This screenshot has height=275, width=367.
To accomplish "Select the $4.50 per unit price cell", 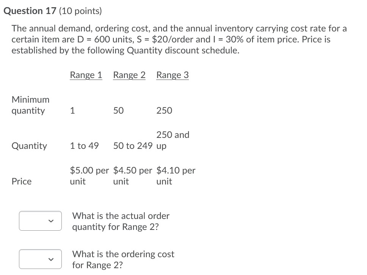I will [x=132, y=175].
